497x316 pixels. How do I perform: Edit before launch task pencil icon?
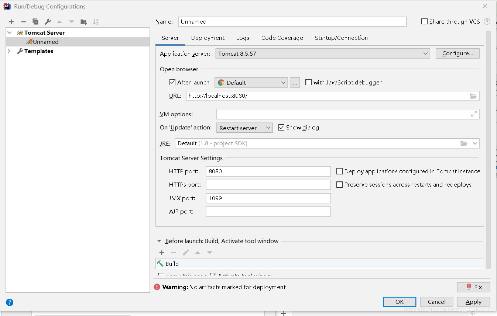pyautogui.click(x=186, y=253)
